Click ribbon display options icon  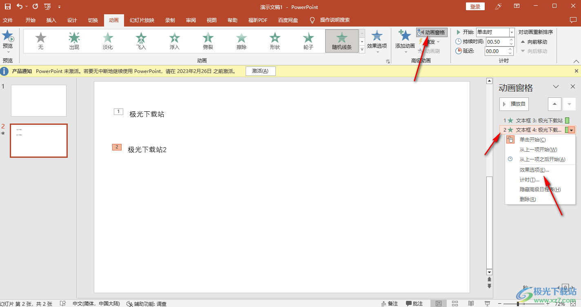517,6
